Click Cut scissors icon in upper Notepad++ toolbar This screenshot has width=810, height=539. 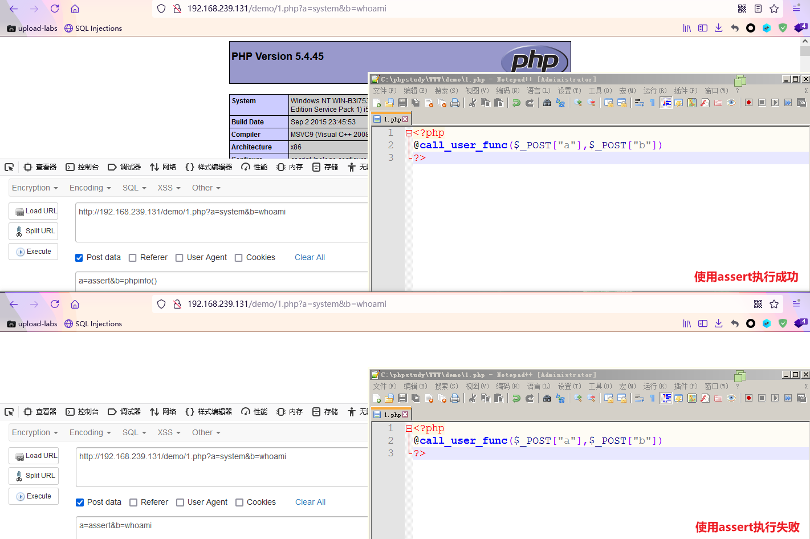pyautogui.click(x=473, y=103)
